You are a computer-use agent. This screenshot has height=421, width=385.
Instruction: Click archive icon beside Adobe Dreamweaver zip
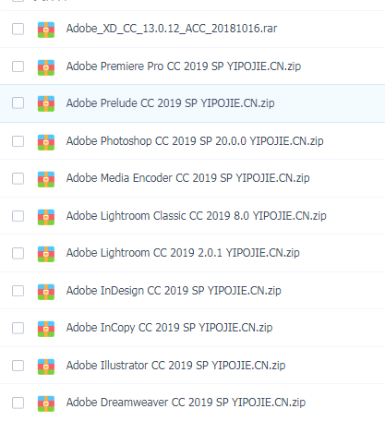click(46, 403)
